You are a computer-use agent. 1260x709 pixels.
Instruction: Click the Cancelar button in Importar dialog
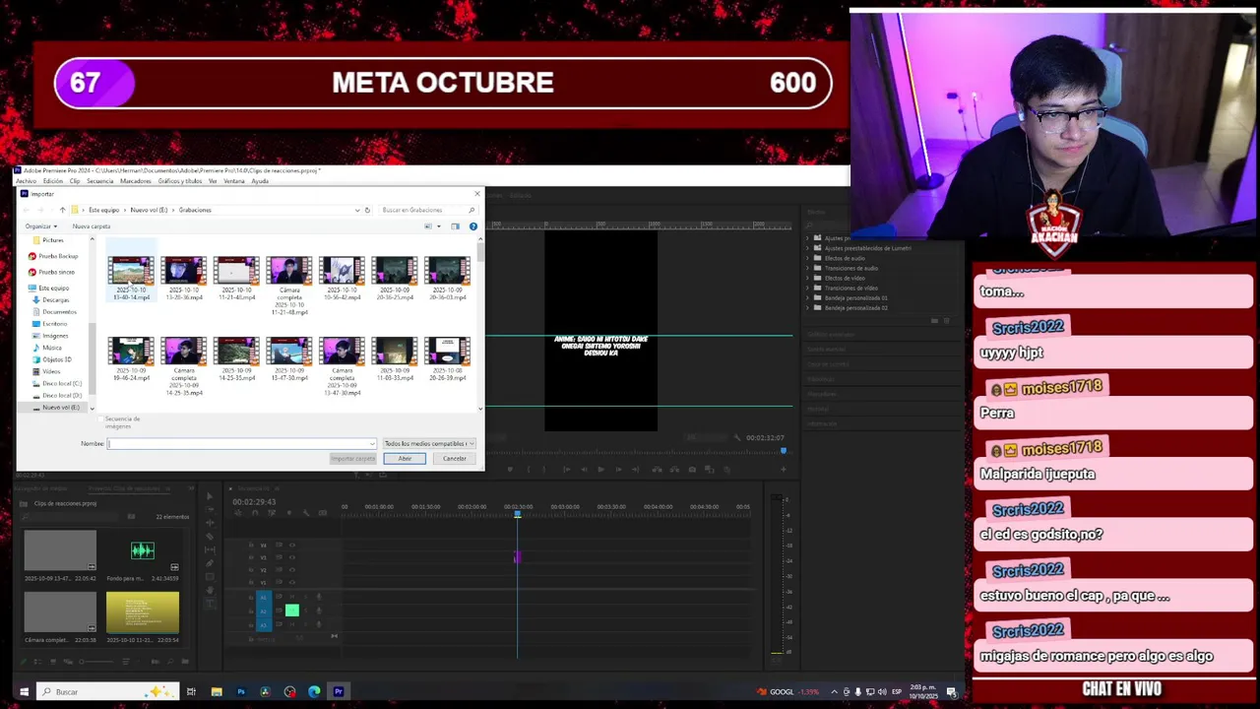pyautogui.click(x=454, y=458)
